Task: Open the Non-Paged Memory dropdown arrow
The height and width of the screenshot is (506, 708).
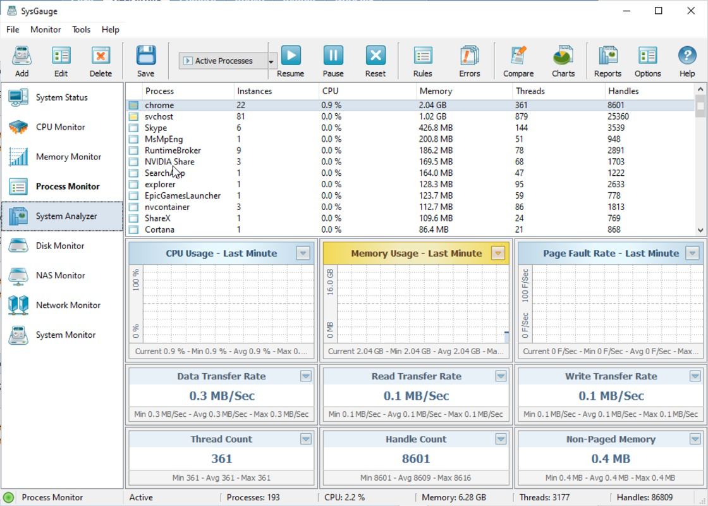Action: (x=695, y=439)
